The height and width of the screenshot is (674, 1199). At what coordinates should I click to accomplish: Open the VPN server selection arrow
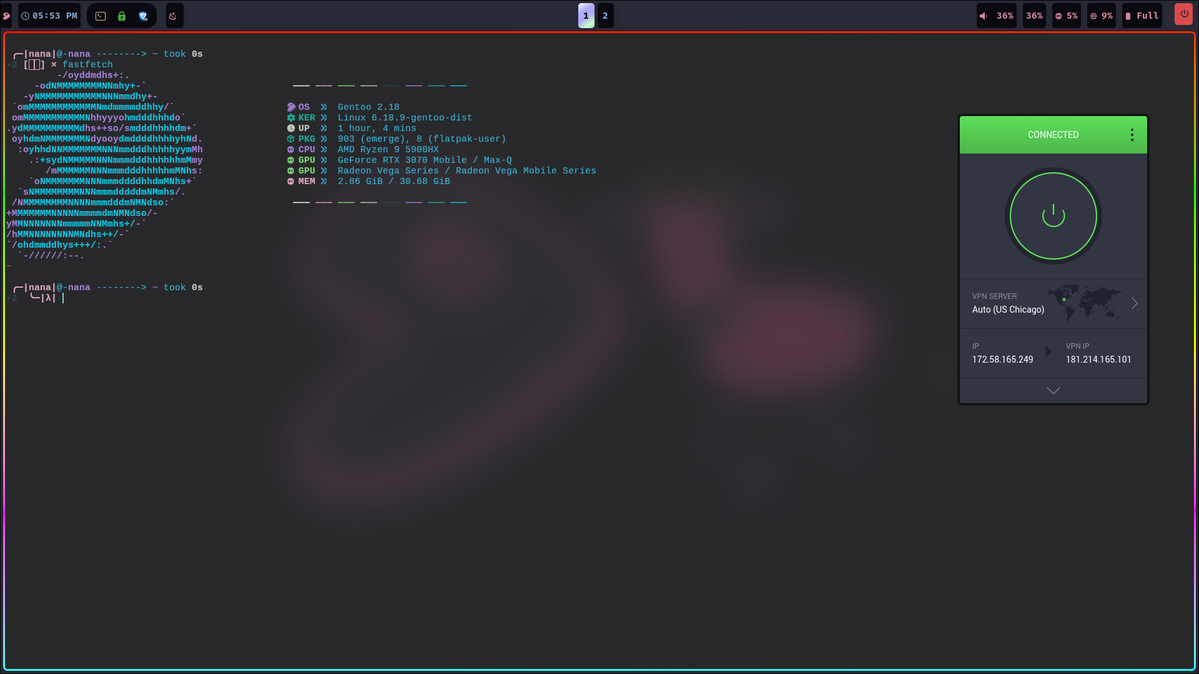coord(1134,303)
